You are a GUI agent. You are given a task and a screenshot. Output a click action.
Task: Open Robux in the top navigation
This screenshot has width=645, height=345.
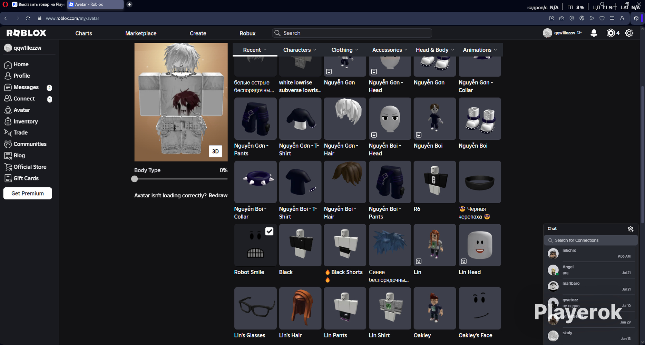[x=247, y=33]
